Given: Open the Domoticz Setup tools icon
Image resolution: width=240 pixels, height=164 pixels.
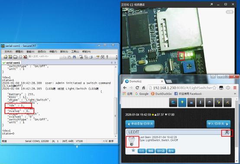Looking at the screenshot, I should coord(227,102).
